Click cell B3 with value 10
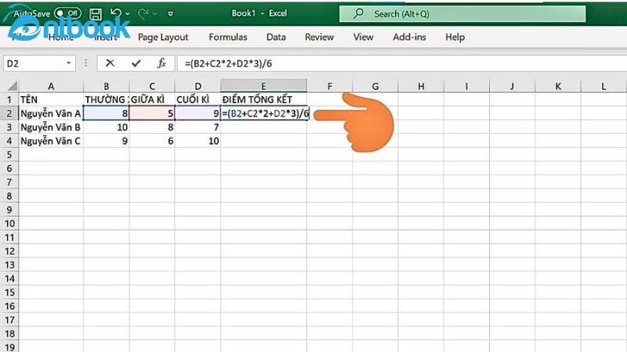The width and height of the screenshot is (627, 352). (107, 128)
